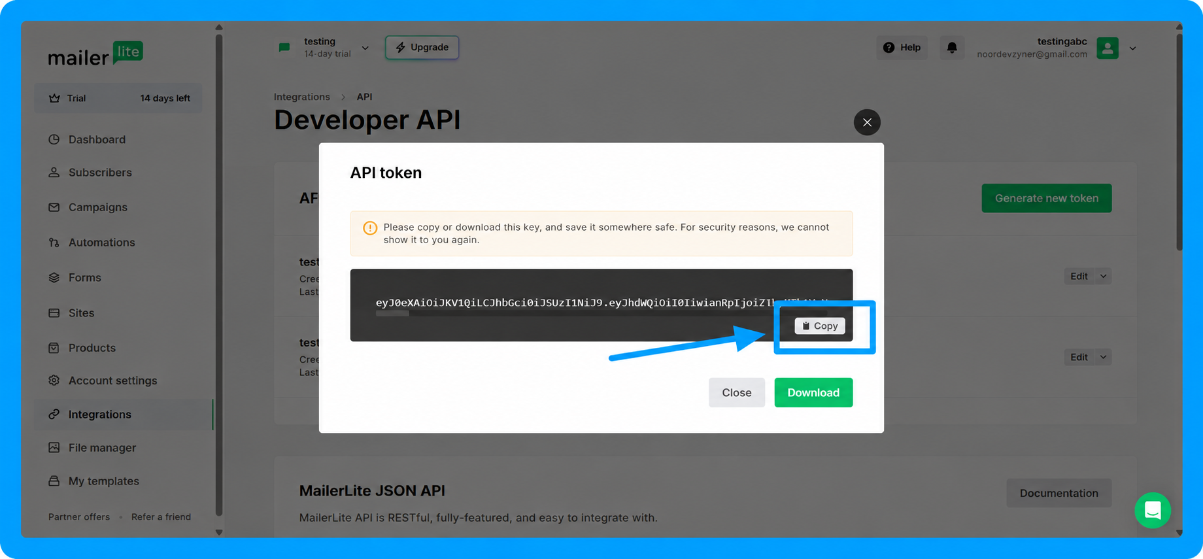Open the Refer a friend link
1203x559 pixels.
pyautogui.click(x=161, y=517)
